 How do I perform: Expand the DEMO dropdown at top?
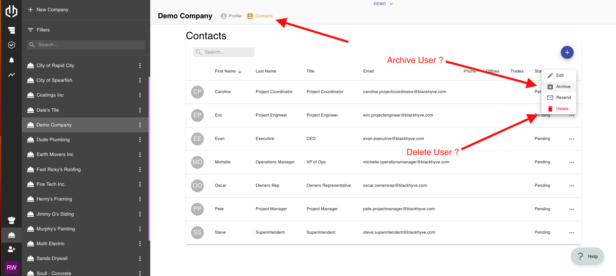pyautogui.click(x=383, y=4)
